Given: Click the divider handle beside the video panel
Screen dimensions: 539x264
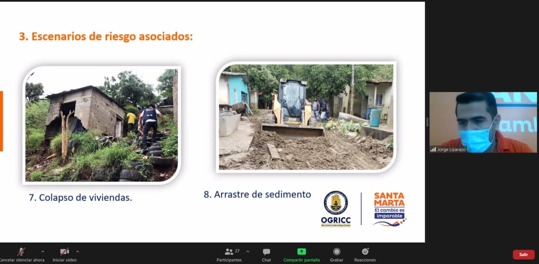Looking at the screenshot, I should [x=427, y=122].
